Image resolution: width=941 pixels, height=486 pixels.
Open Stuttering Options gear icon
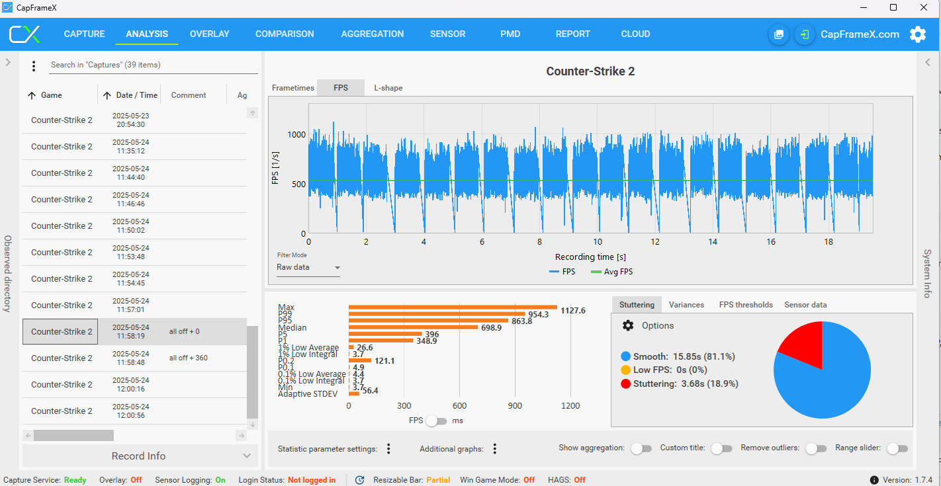[x=628, y=325]
